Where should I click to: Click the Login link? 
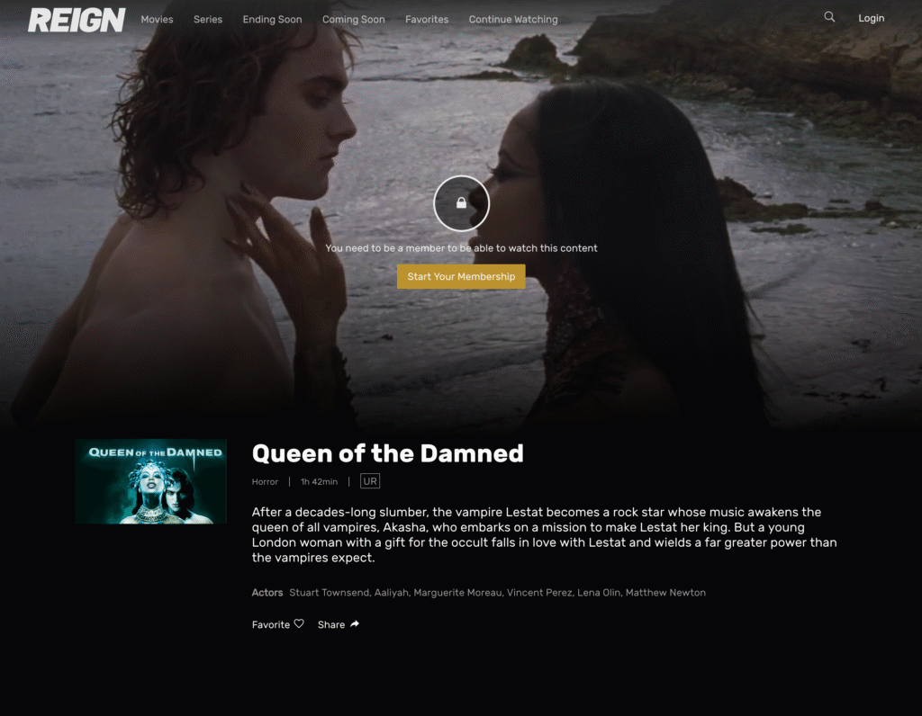click(871, 18)
